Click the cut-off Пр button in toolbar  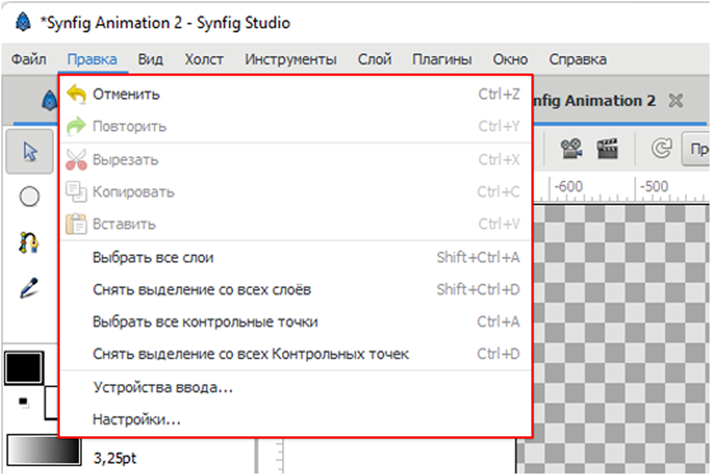click(x=697, y=148)
